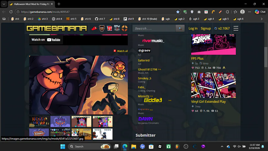Open Ghost1812798 author profile
268x151 pixels.
(147, 70)
